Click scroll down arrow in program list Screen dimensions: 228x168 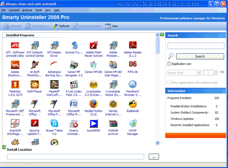pyautogui.click(x=157, y=143)
